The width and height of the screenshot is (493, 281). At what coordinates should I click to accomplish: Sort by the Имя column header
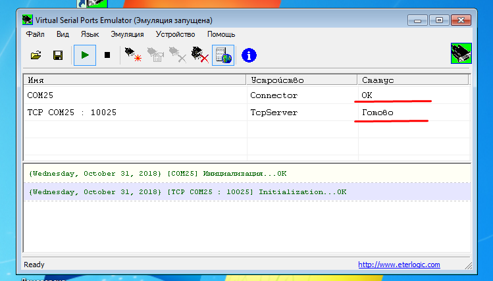135,80
